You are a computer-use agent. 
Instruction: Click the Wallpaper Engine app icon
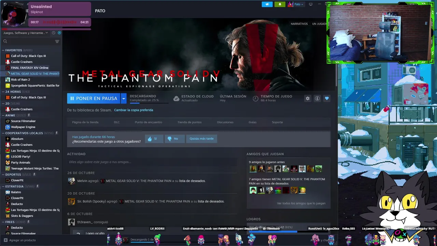pos(8,127)
